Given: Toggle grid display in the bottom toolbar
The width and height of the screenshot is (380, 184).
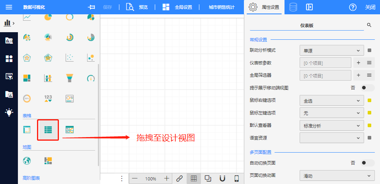Looking at the screenshot, I should (194, 178).
